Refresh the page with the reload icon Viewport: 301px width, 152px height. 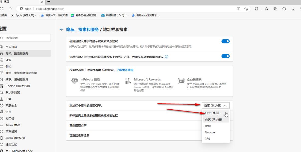click(x=2, y=9)
